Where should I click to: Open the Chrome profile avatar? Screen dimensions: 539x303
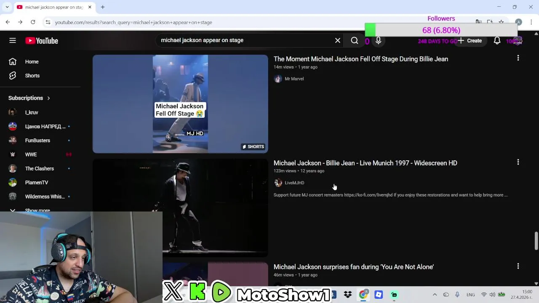(518, 22)
